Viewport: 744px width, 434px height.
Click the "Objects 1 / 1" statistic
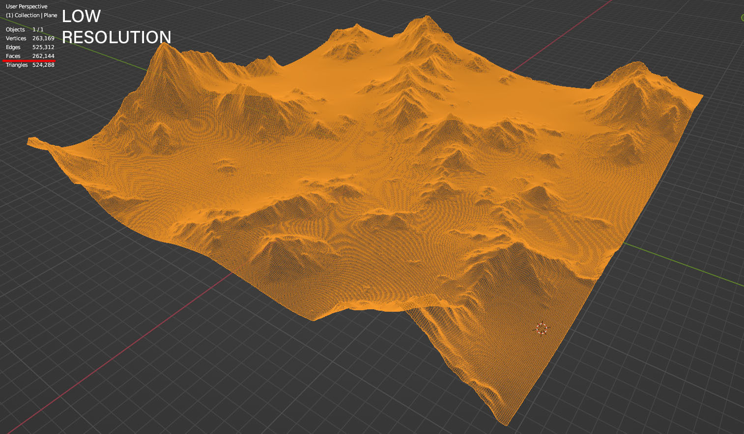click(x=25, y=29)
